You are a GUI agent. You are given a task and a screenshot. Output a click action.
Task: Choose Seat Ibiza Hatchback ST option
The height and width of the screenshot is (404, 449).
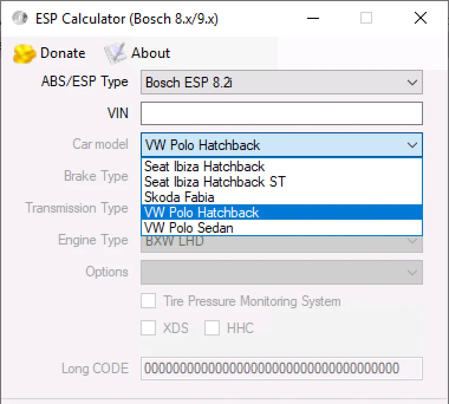click(282, 182)
